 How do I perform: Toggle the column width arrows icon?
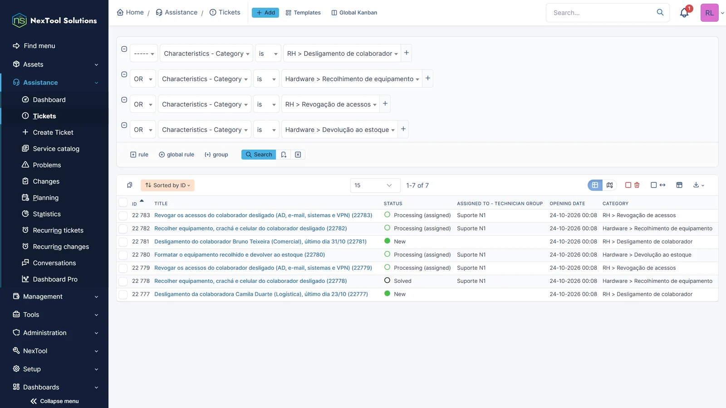[662, 185]
